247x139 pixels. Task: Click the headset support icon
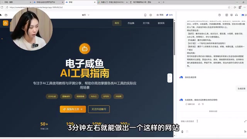coord(236,15)
